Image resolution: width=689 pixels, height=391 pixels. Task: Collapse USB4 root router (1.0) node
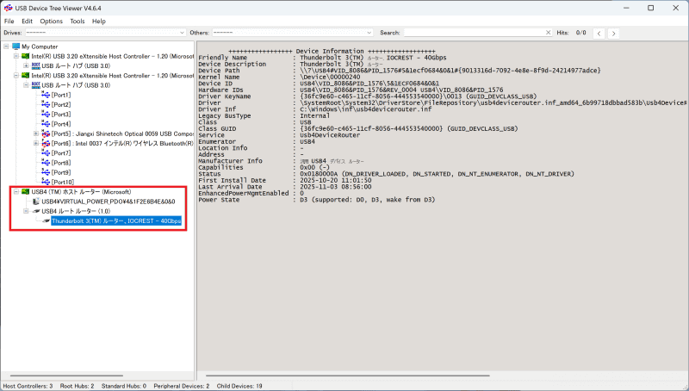[26, 211]
